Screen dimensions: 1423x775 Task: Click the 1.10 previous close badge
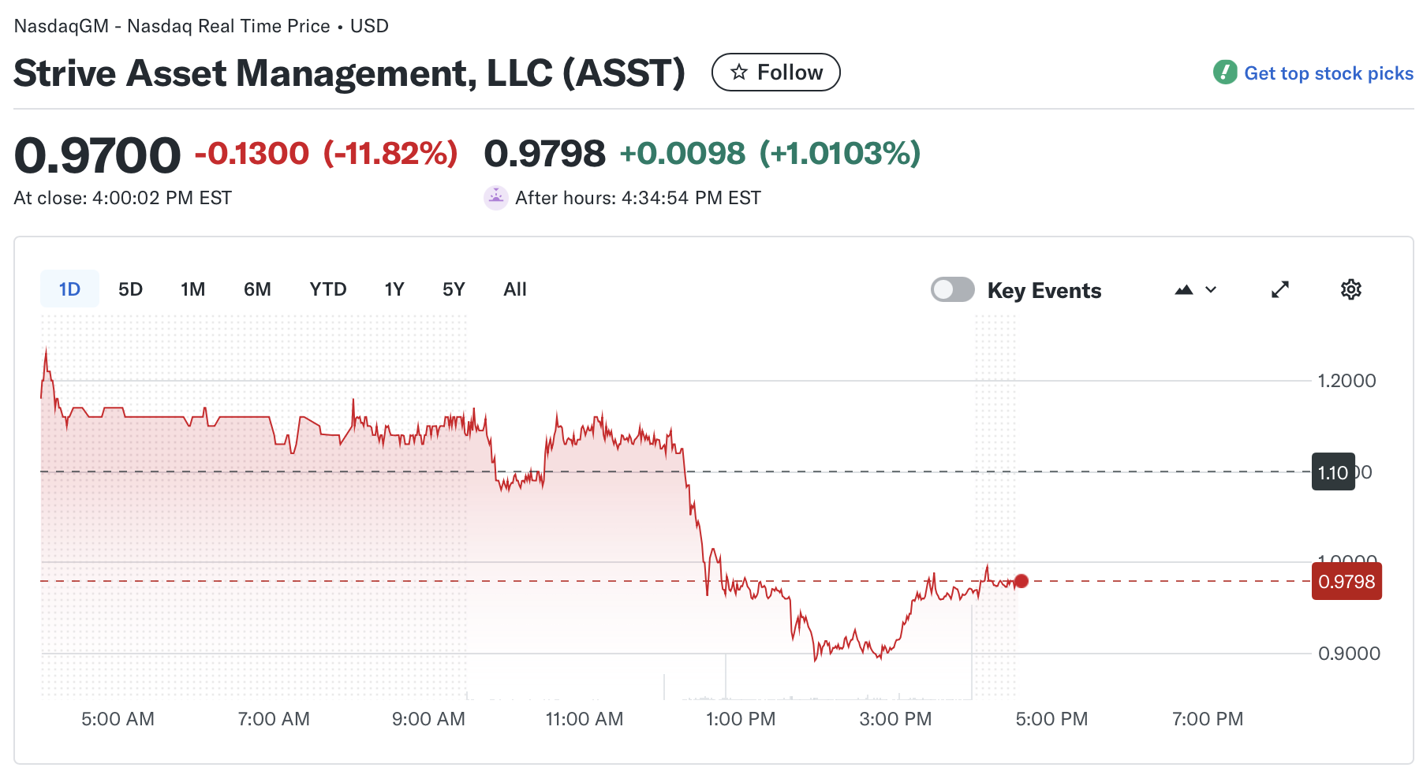click(x=1333, y=471)
